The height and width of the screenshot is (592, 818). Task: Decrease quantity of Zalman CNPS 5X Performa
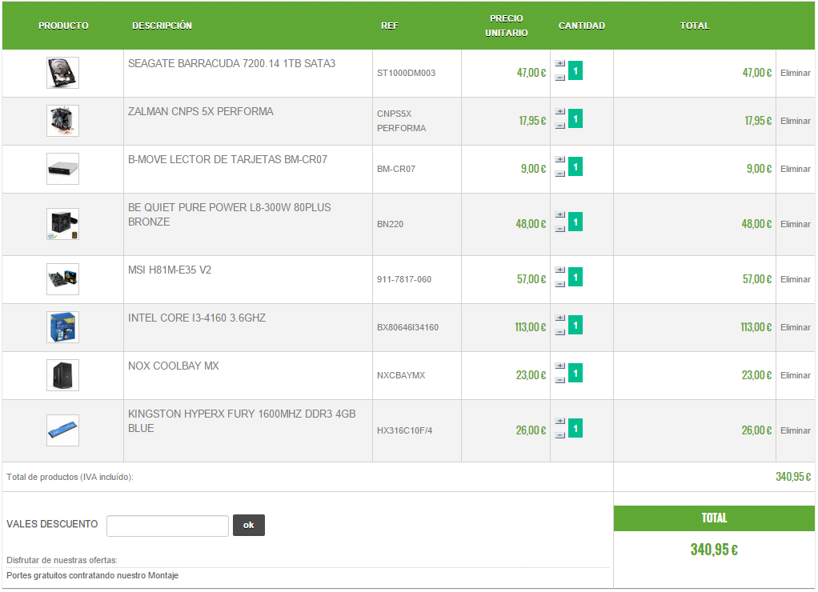point(559,126)
